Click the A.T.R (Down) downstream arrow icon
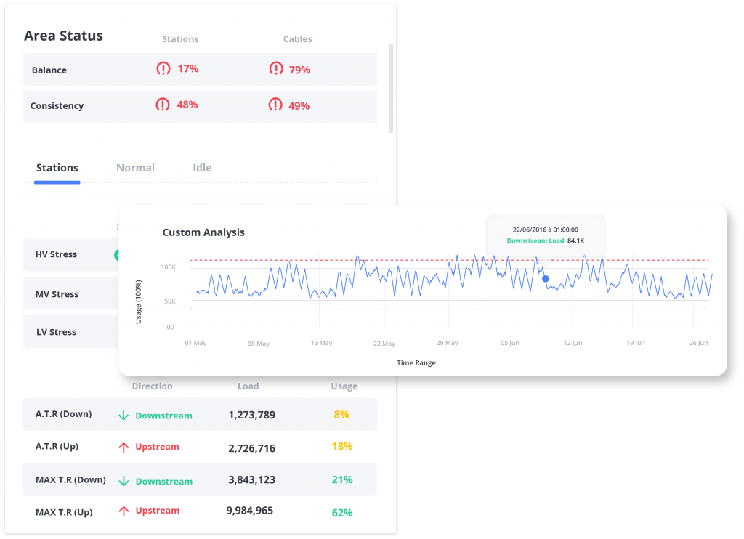744x539 pixels. point(124,416)
